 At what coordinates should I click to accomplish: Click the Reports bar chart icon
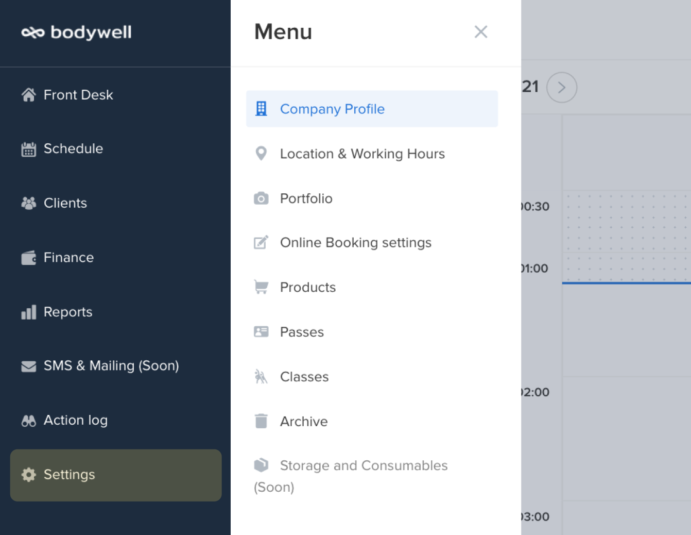coord(29,312)
